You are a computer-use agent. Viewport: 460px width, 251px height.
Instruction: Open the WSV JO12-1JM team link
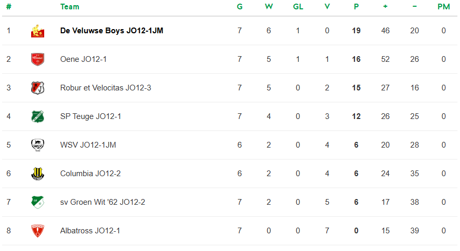(88, 145)
